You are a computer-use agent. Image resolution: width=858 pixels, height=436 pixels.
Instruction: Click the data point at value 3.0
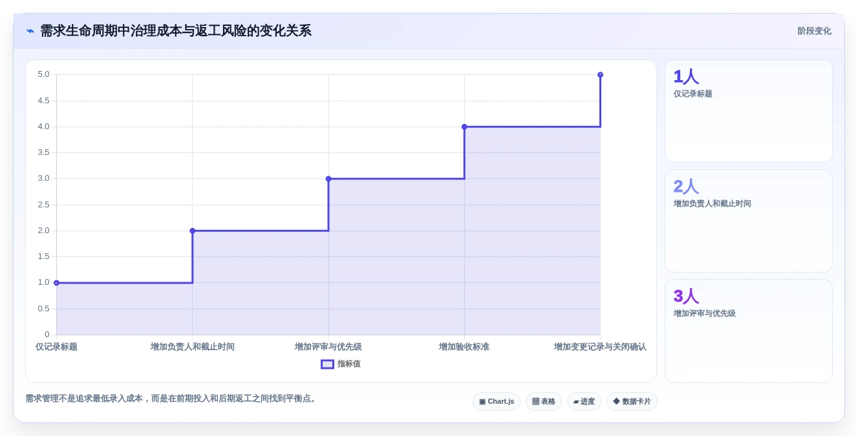328,179
